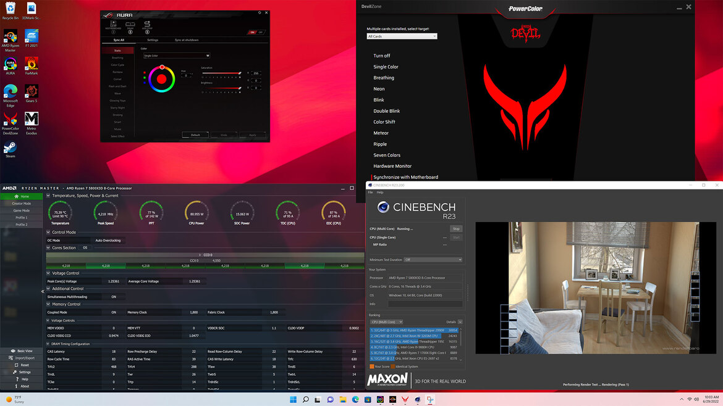
Task: Collapse the Voltage Control section
Action: (x=48, y=273)
